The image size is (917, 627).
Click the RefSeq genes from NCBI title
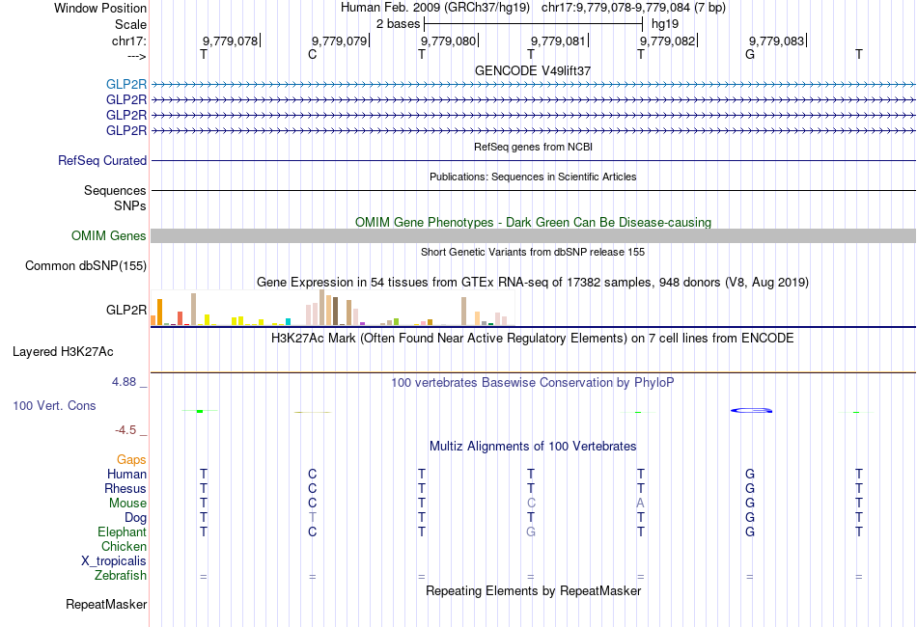click(x=533, y=148)
